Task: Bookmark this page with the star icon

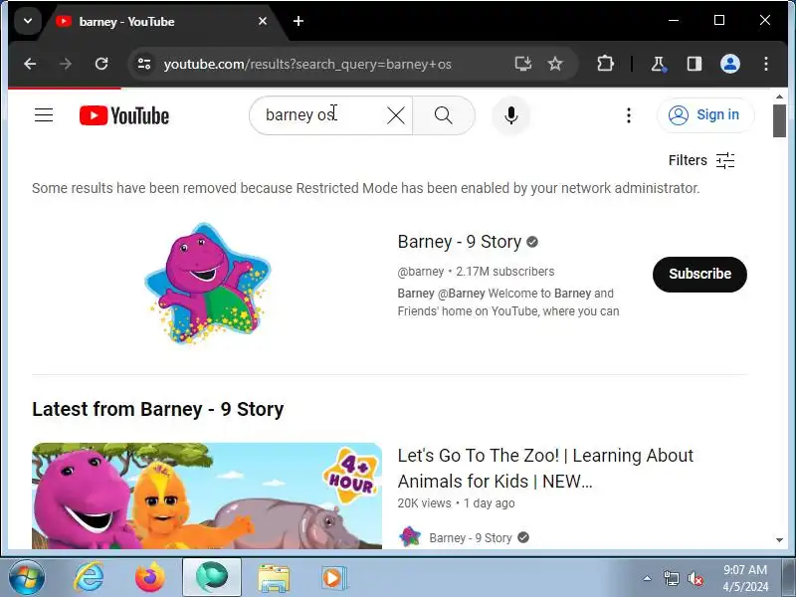Action: click(555, 64)
